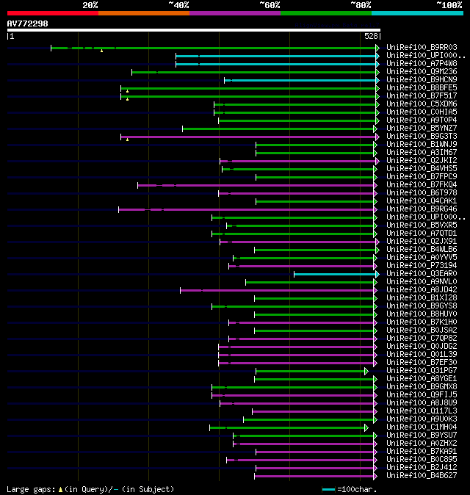Click the purple alignment bar for UniRef100_B9RG46

point(246,209)
